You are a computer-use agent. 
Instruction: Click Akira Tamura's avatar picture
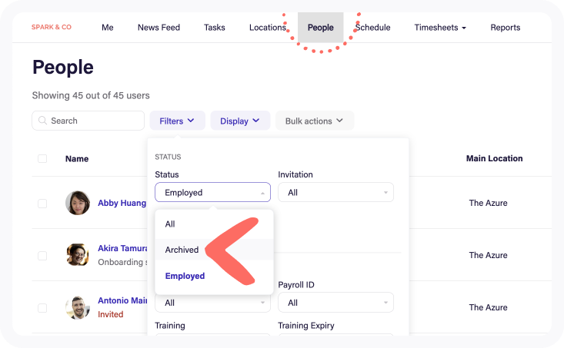tap(78, 254)
